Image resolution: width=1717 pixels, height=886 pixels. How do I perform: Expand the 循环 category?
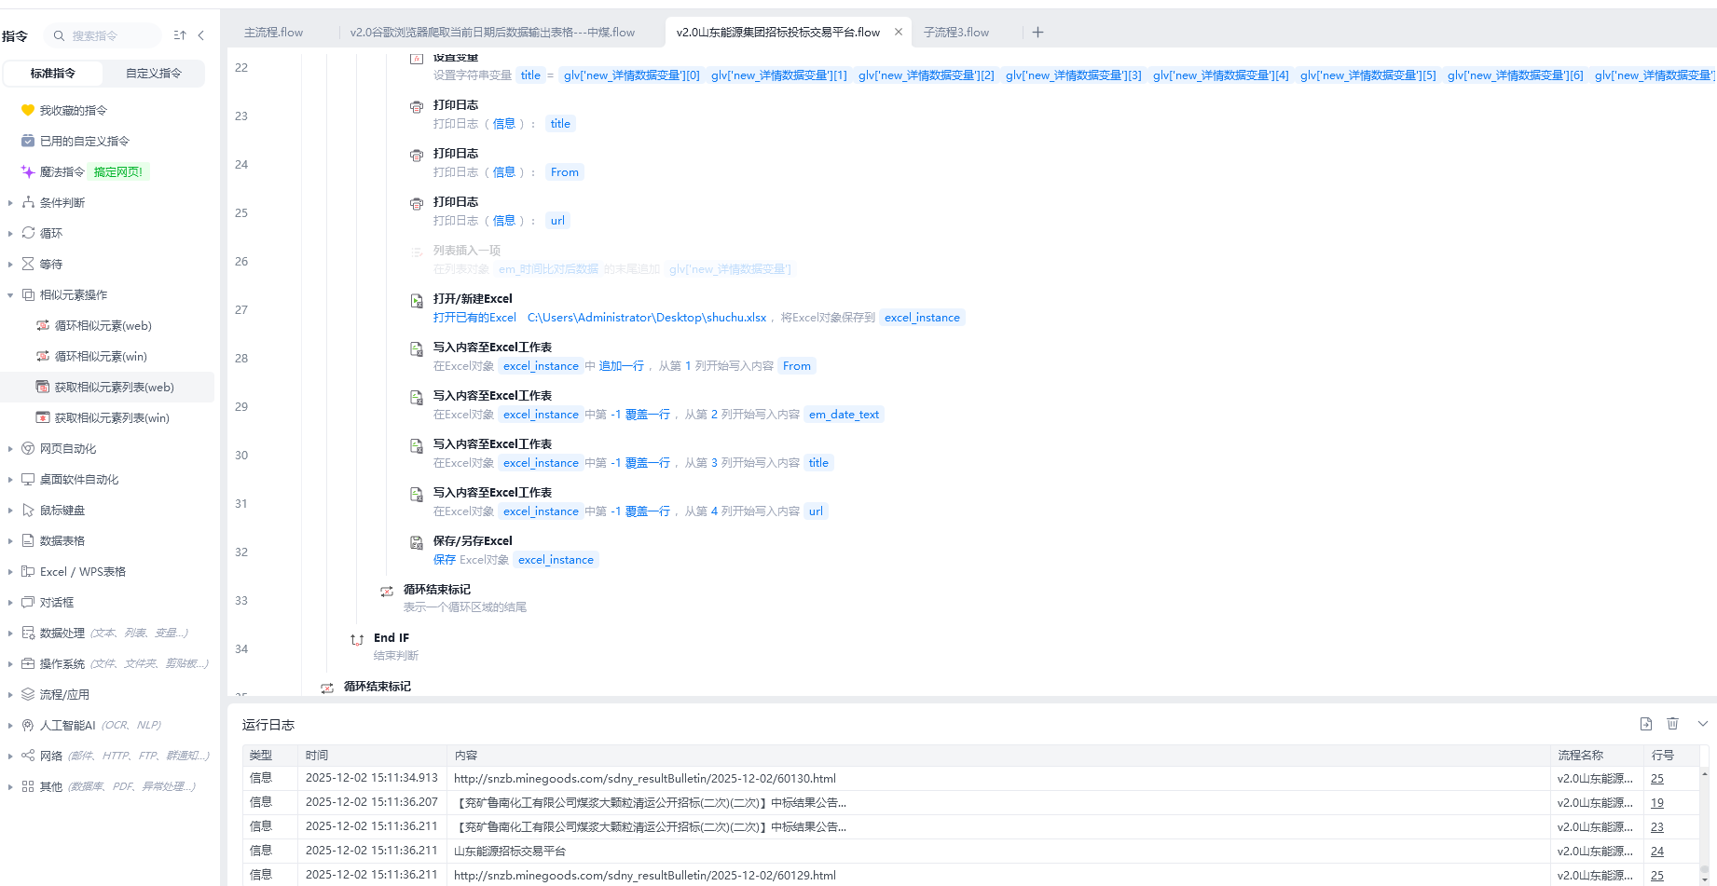[10, 233]
